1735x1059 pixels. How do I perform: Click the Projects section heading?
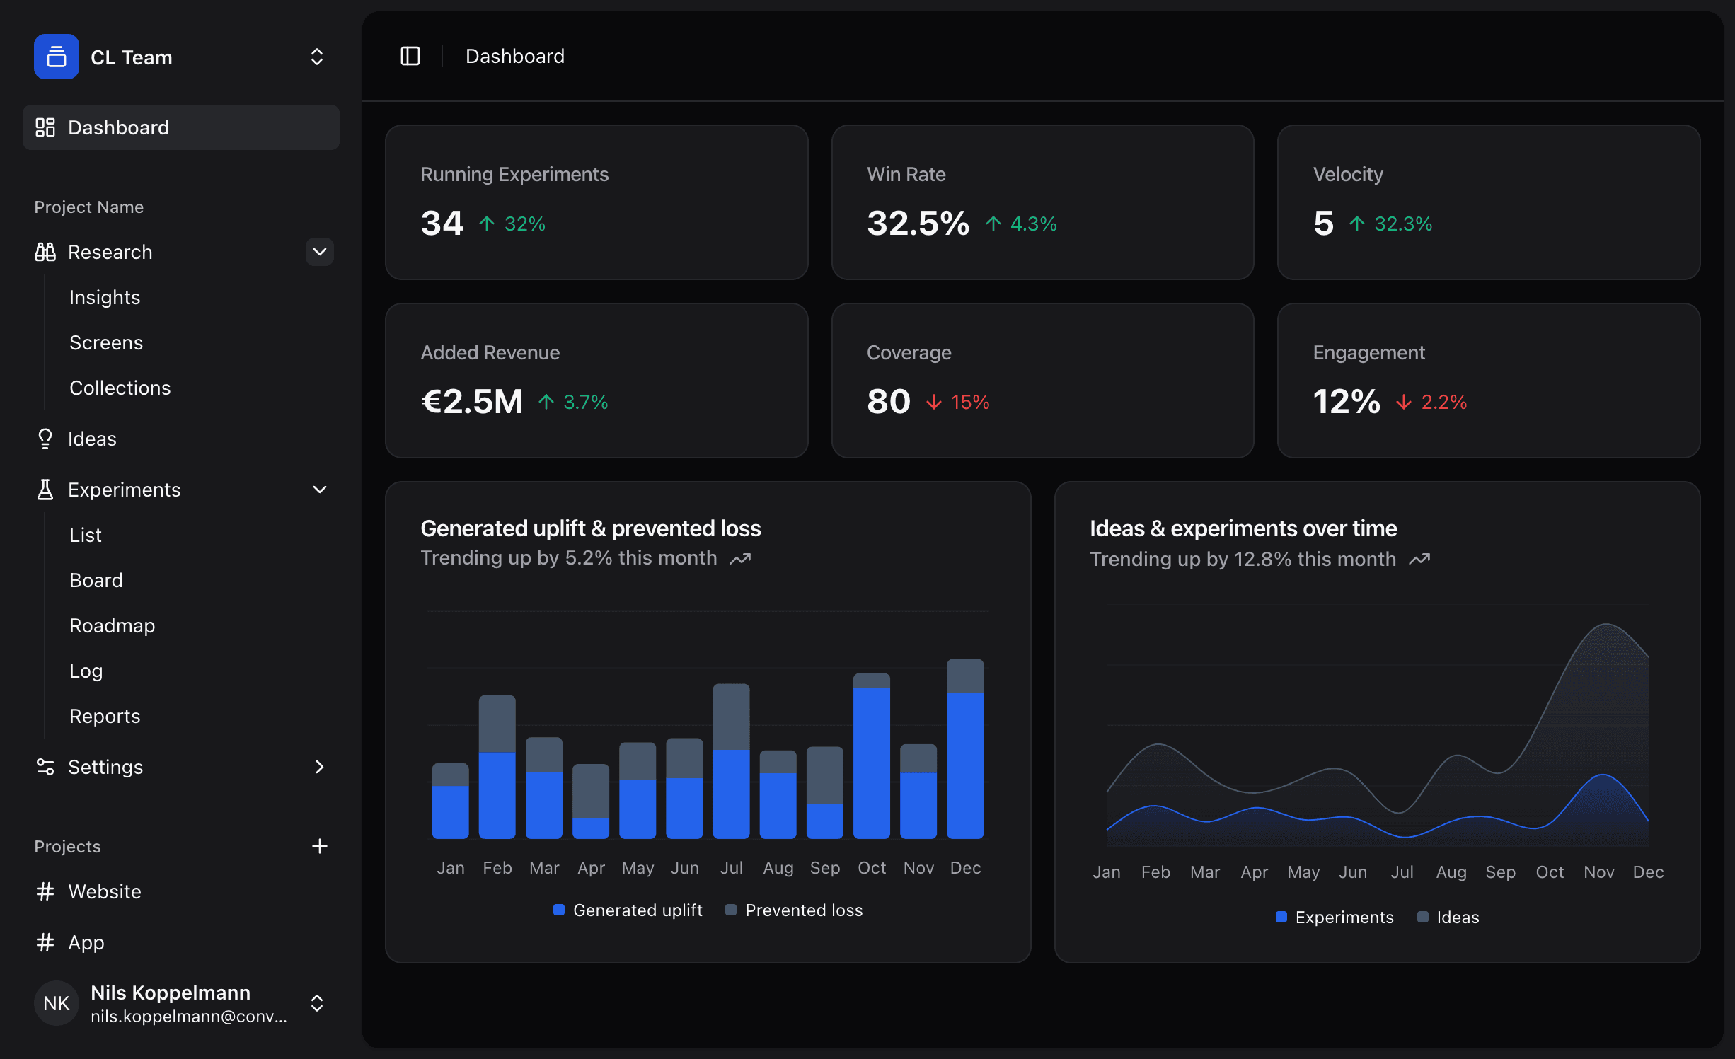pos(68,846)
